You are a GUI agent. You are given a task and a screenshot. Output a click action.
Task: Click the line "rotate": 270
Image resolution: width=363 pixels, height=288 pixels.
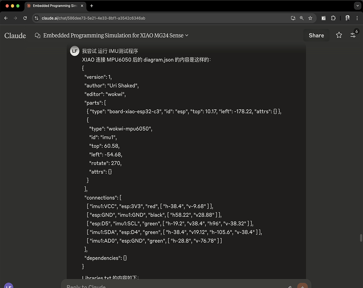(105, 163)
